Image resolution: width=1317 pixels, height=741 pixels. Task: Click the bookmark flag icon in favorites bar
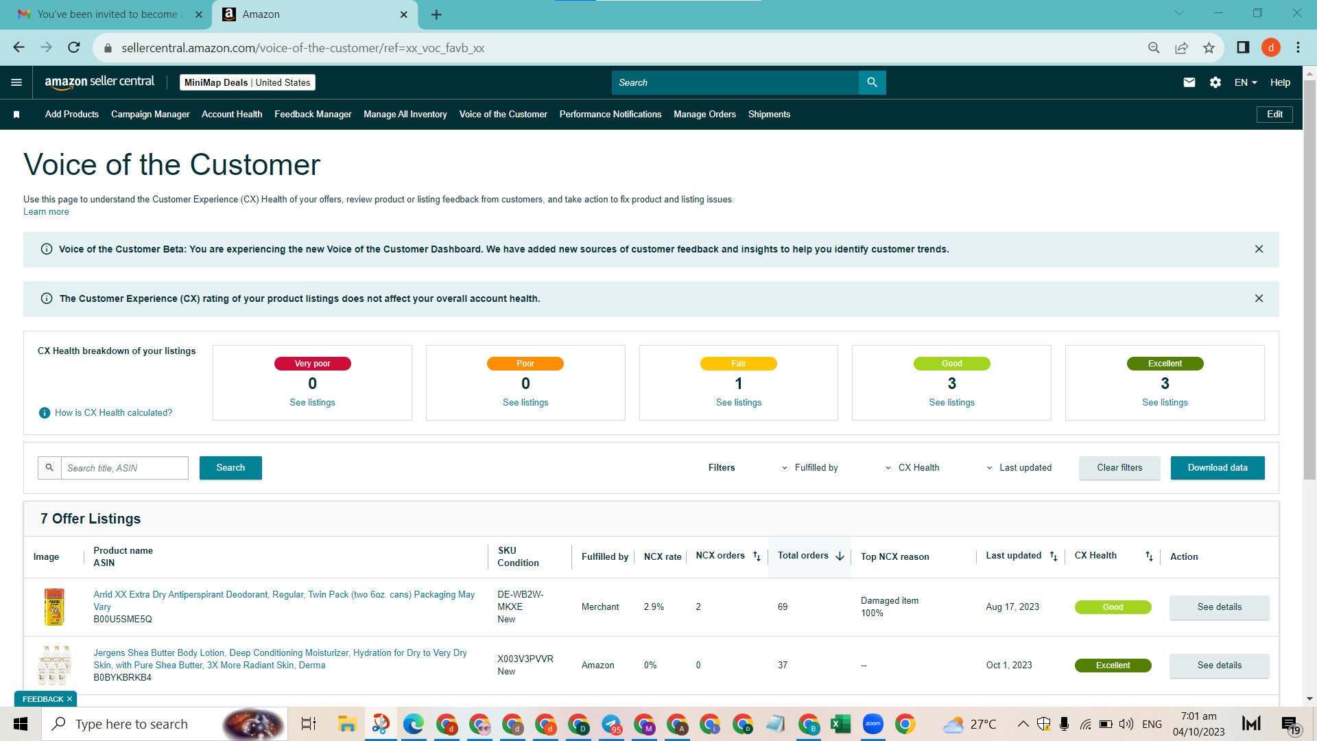(x=16, y=115)
